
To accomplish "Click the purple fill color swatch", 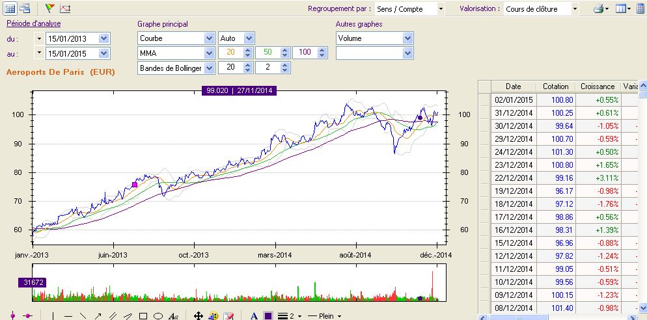I will (x=268, y=316).
